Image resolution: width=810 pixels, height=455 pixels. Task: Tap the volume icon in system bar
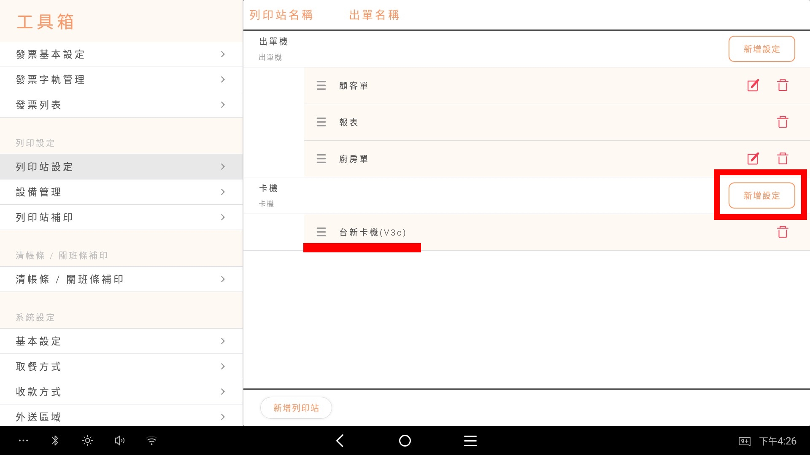(119, 441)
